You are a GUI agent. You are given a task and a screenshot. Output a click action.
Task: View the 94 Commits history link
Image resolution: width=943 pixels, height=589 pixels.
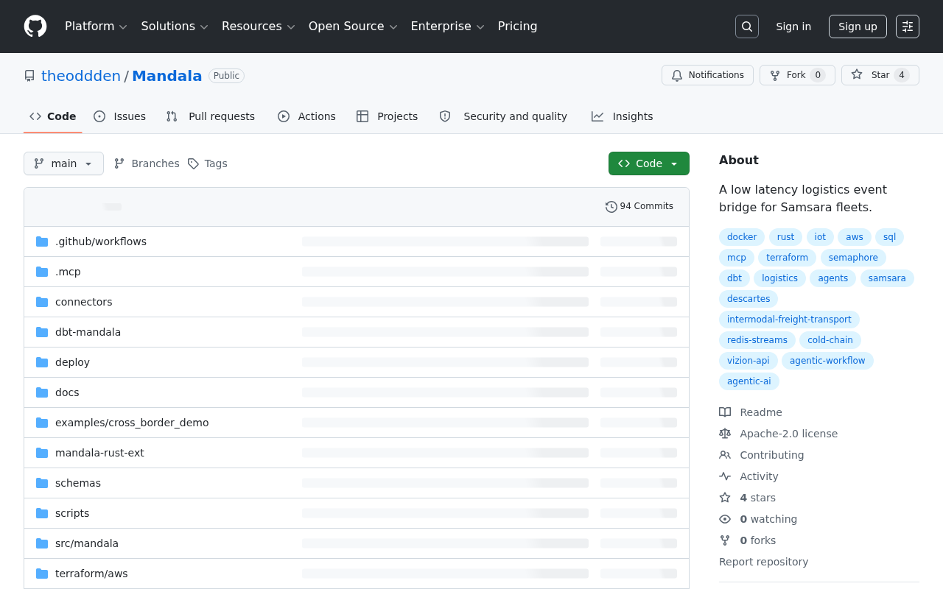pos(639,206)
